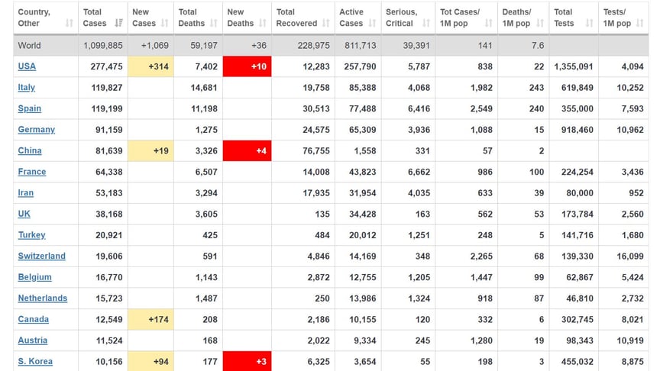Click the sort icon in Country column header
Viewport: 660px width, 371px height.
[70, 24]
